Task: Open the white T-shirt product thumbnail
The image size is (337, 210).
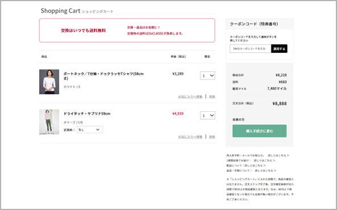Action: (x=49, y=82)
